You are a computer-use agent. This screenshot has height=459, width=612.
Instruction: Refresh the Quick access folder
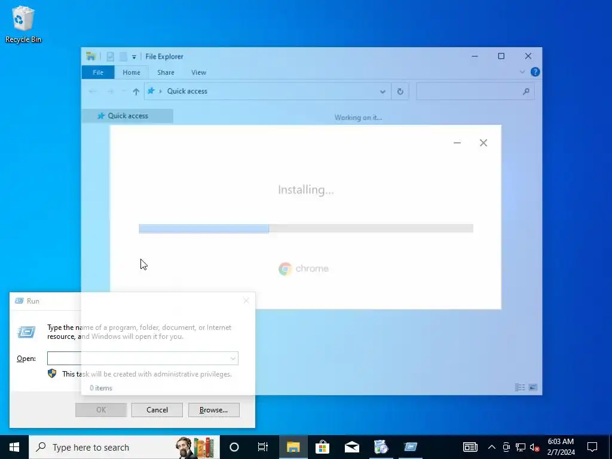pyautogui.click(x=400, y=91)
